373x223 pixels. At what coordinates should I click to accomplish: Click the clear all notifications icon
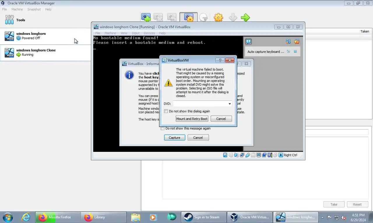coord(297,42)
